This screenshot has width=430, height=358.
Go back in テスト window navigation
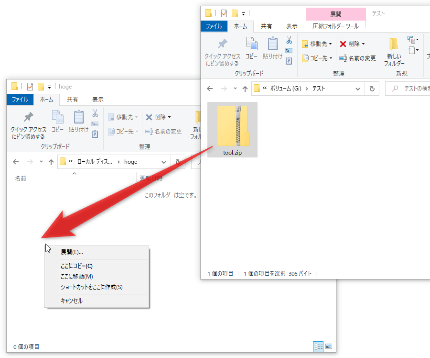(x=210, y=89)
